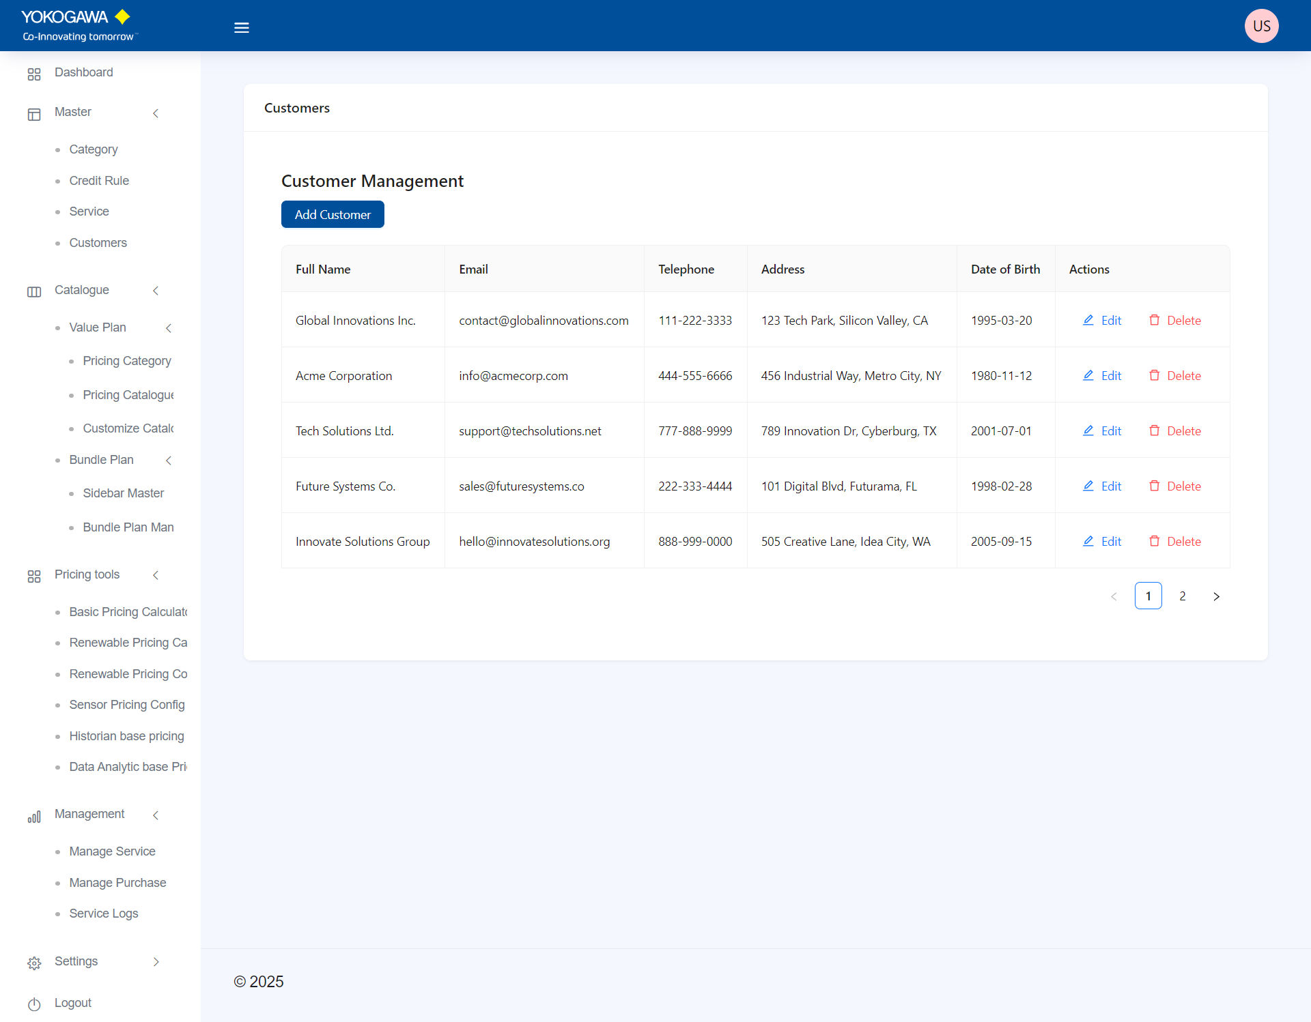Image resolution: width=1311 pixels, height=1022 pixels.
Task: Open Service Logs menu item
Action: tap(104, 914)
